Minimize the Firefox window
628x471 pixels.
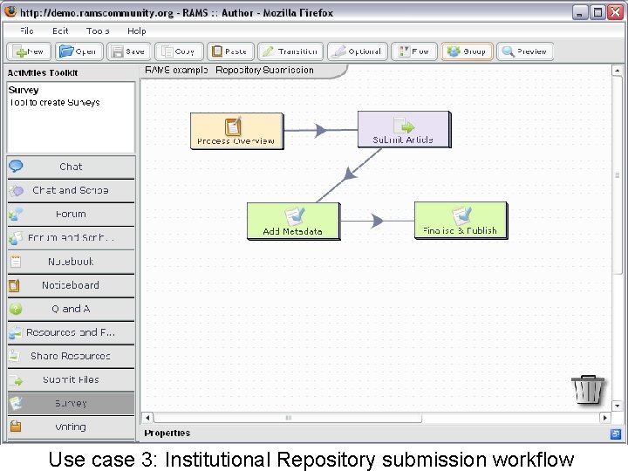click(579, 12)
